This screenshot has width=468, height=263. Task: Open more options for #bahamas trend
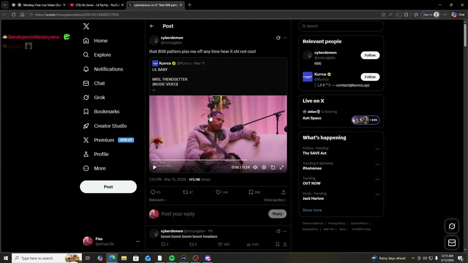pos(377,164)
